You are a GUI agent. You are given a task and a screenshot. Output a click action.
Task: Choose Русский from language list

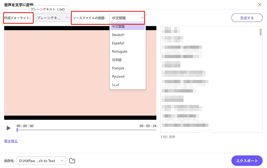click(127, 76)
